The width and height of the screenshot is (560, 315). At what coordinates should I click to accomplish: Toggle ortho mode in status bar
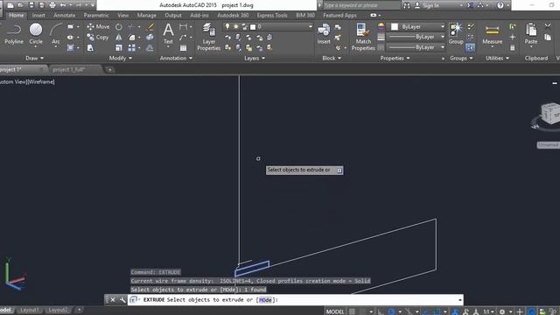point(381,311)
